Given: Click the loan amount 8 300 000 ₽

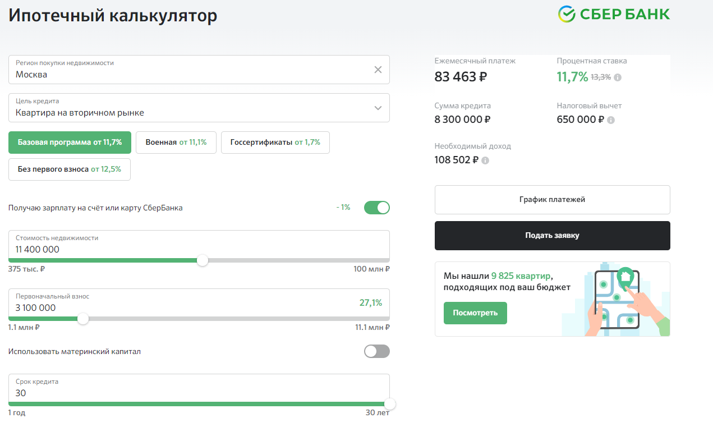Looking at the screenshot, I should click(x=463, y=120).
